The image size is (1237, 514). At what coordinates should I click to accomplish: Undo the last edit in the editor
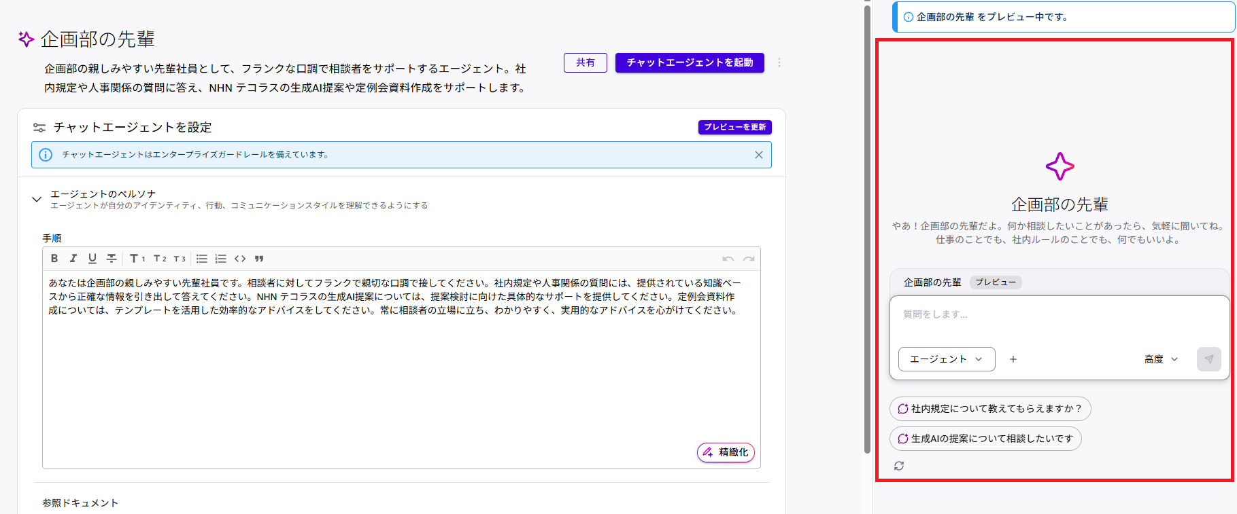728,259
